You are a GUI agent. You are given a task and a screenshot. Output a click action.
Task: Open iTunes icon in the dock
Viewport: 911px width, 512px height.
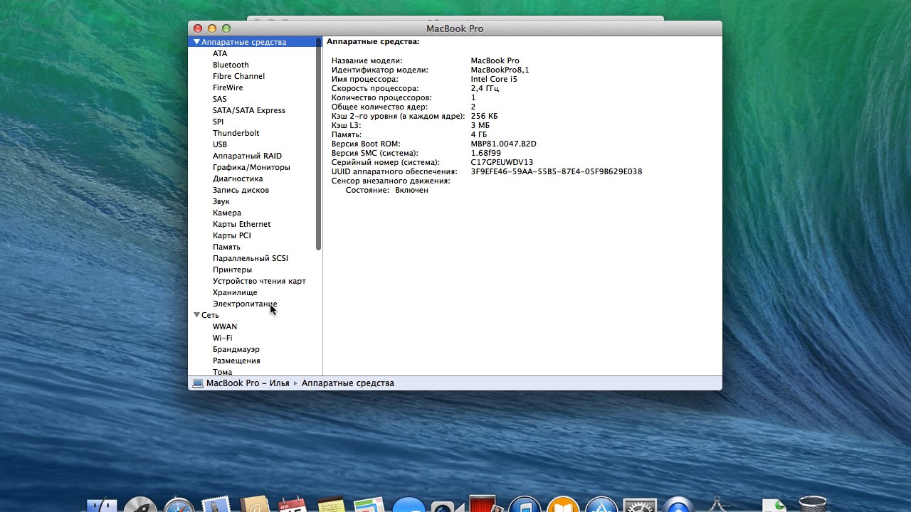point(525,505)
